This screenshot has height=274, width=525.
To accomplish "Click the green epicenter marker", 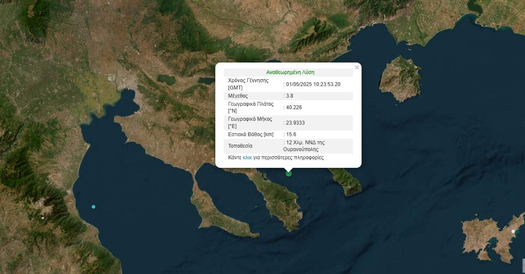I will pyautogui.click(x=289, y=173).
